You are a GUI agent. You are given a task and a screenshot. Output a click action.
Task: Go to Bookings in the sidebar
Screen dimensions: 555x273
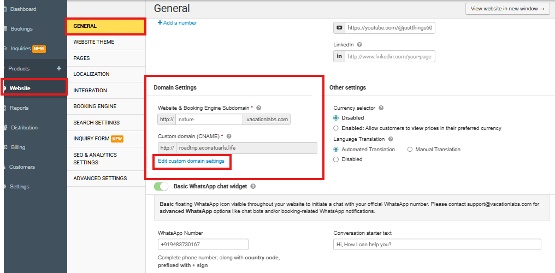coord(21,29)
